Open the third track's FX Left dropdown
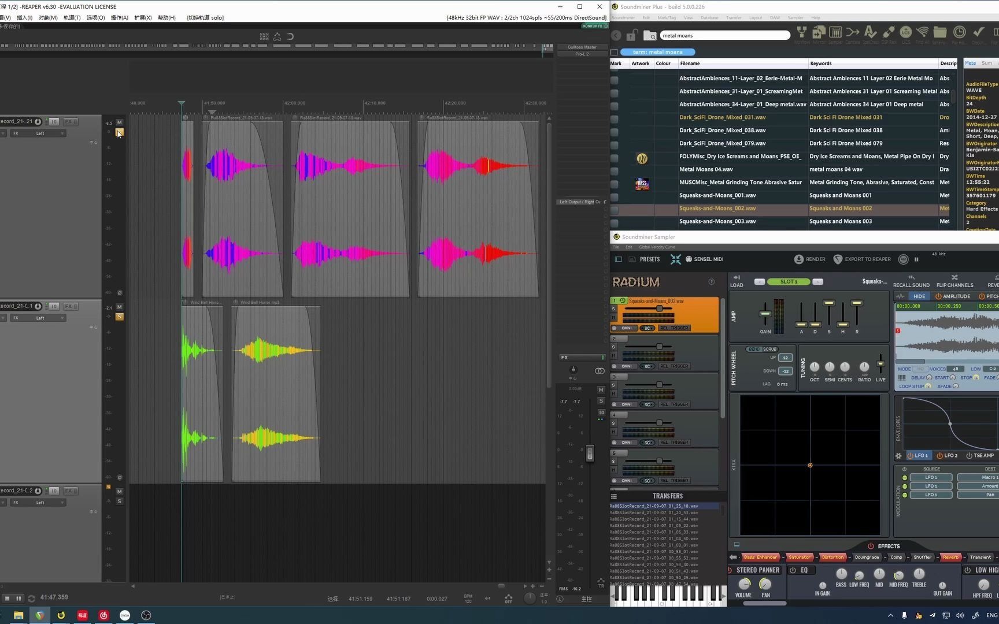Screen dimensions: 999x624 (37, 503)
